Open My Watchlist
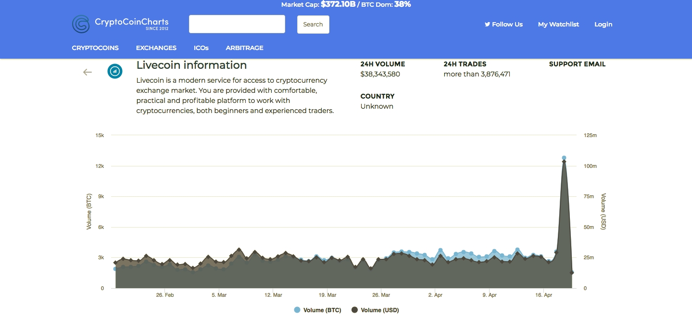692x317 pixels. (558, 24)
